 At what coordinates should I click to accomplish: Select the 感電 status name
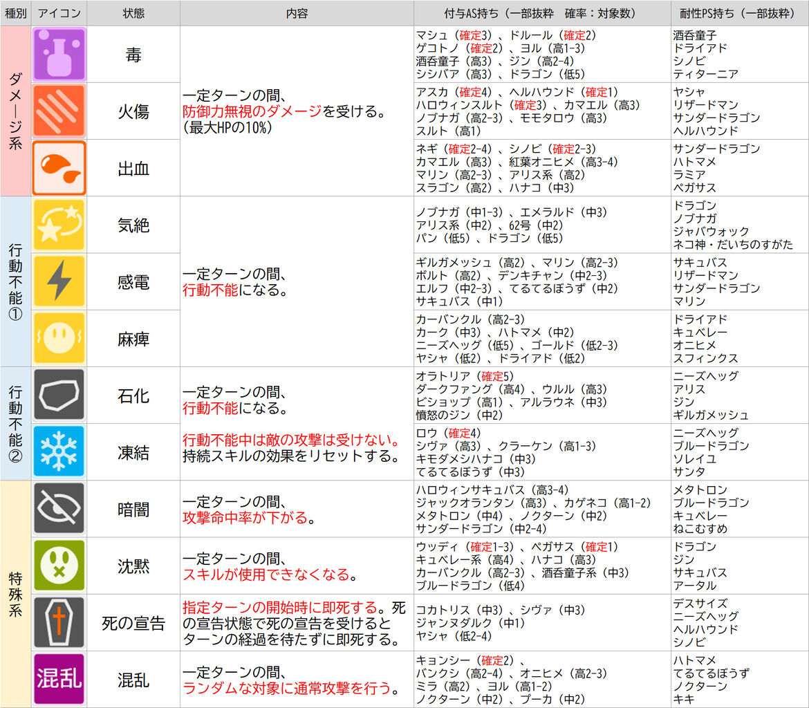133,282
